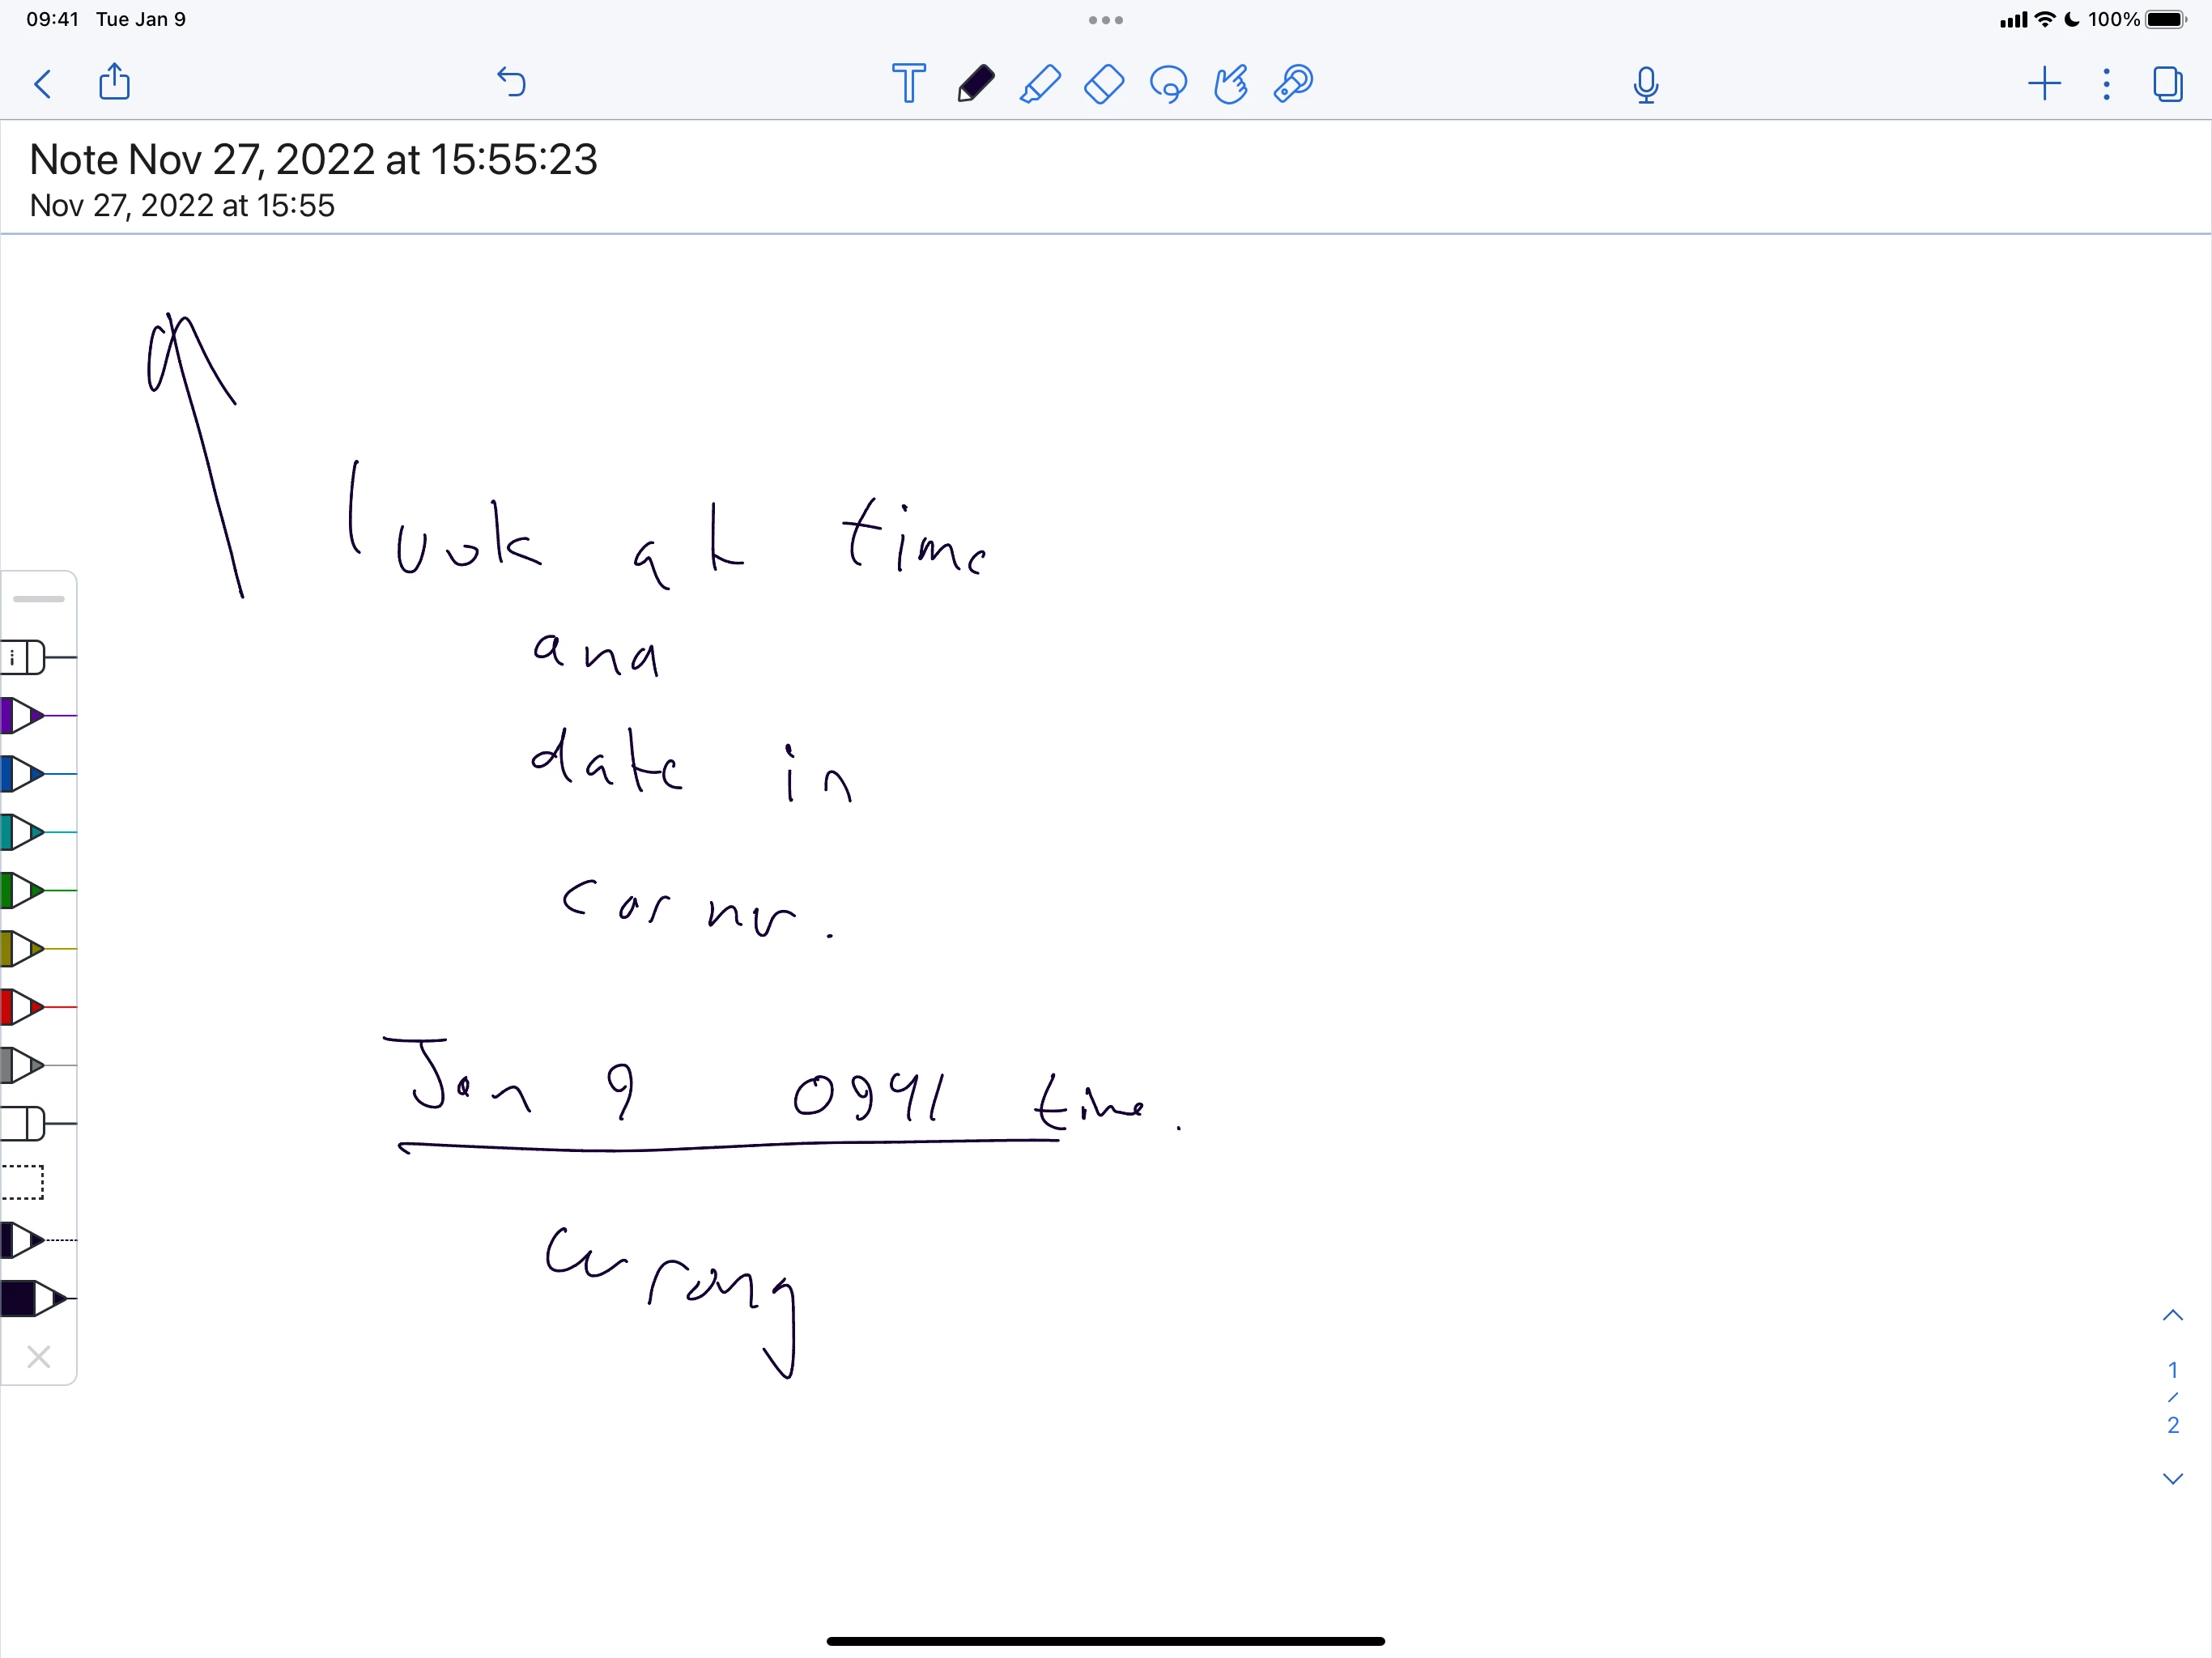This screenshot has height=1658, width=2212.
Task: Select the Pen tool
Action: point(975,83)
